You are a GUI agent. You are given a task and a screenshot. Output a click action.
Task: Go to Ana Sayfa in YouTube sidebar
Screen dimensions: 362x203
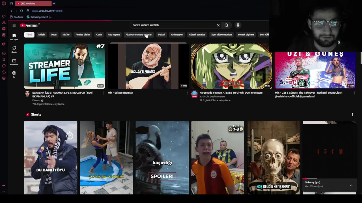14,37
